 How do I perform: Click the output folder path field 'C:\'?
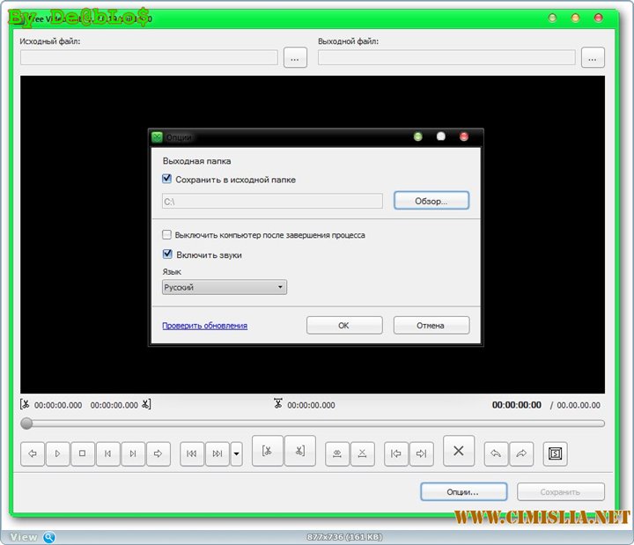click(271, 202)
